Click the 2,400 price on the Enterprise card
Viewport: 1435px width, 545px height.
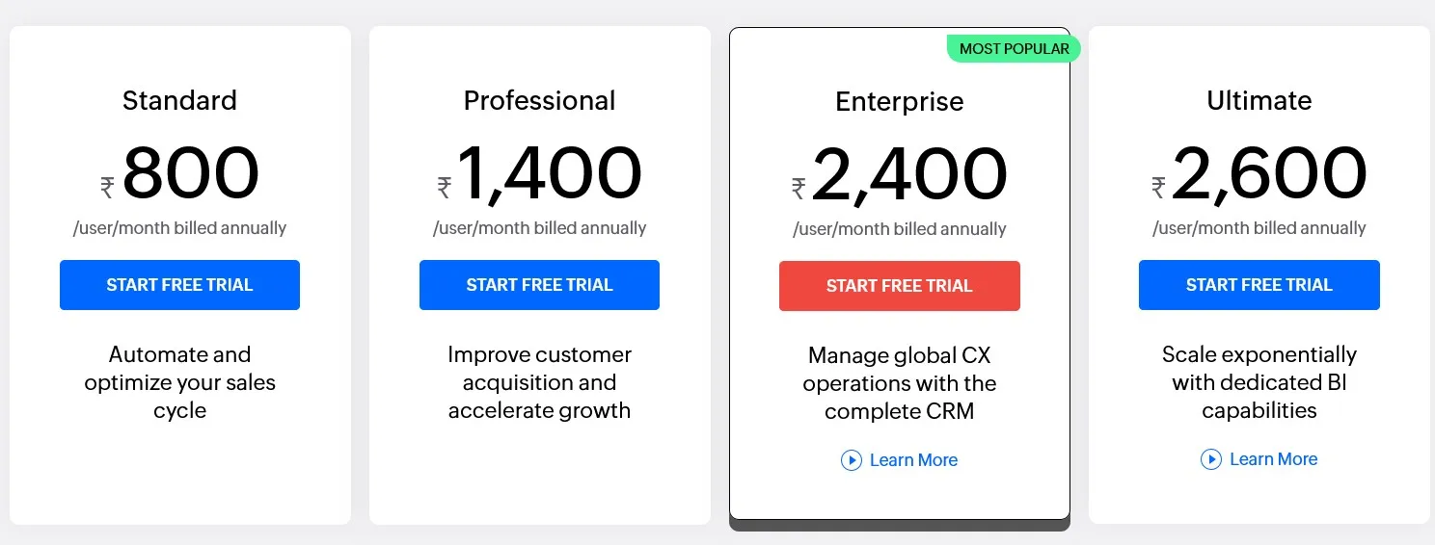[909, 175]
